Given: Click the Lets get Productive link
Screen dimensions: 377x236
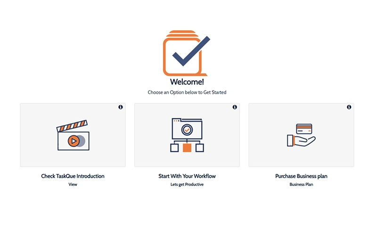Looking at the screenshot, I should click(187, 185).
